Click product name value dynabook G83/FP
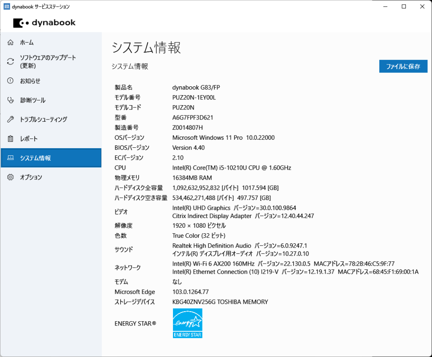Viewport: 432px width, 357px height. click(196, 88)
